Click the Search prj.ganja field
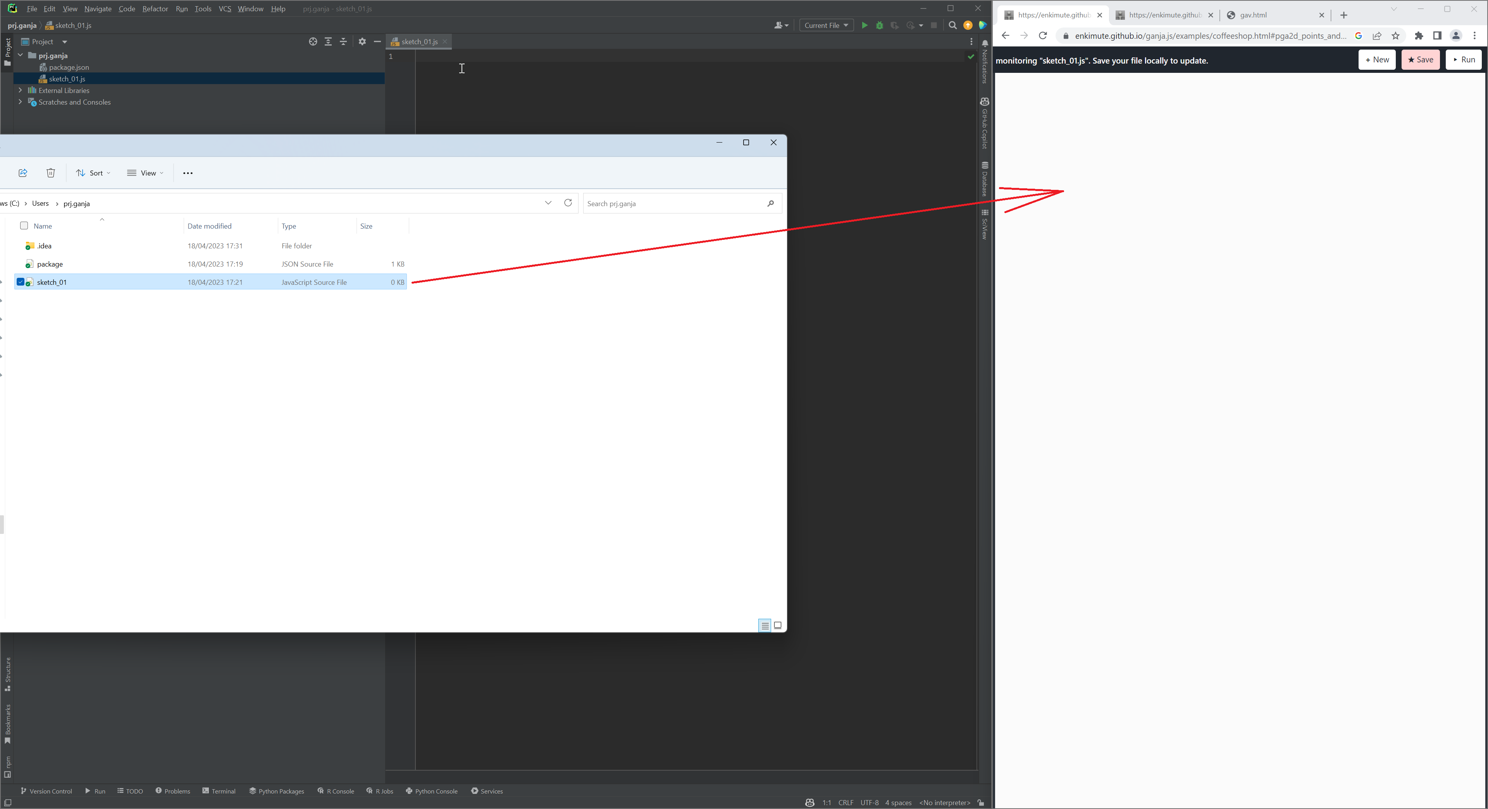Screen dimensions: 1488x809 tap(673, 204)
